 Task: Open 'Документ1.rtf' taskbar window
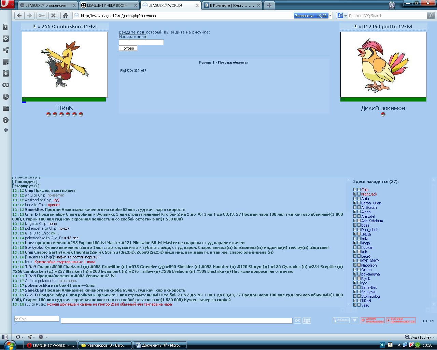(160, 345)
